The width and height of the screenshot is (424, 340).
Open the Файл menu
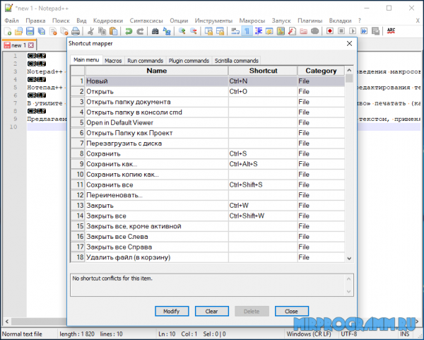[x=11, y=20]
